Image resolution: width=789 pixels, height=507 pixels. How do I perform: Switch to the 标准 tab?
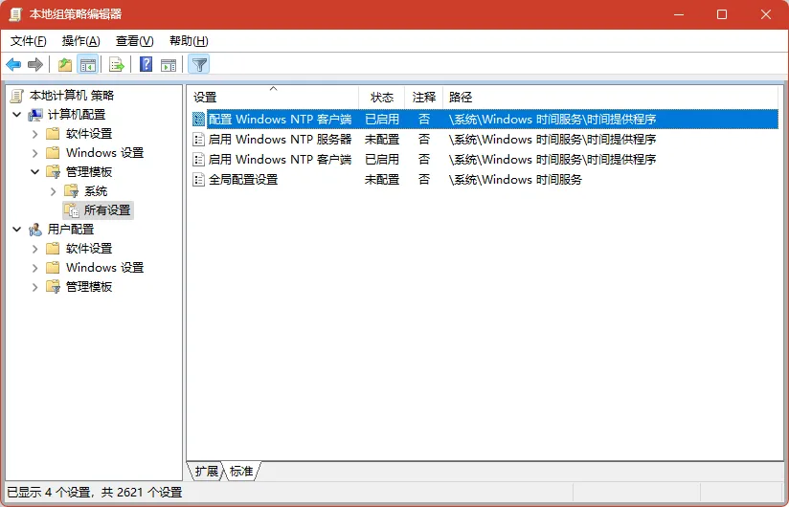pyautogui.click(x=241, y=472)
